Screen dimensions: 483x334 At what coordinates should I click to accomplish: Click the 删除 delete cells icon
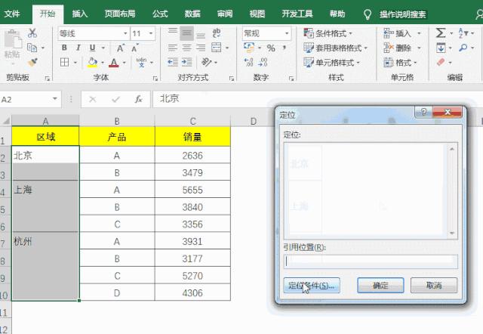(x=389, y=48)
